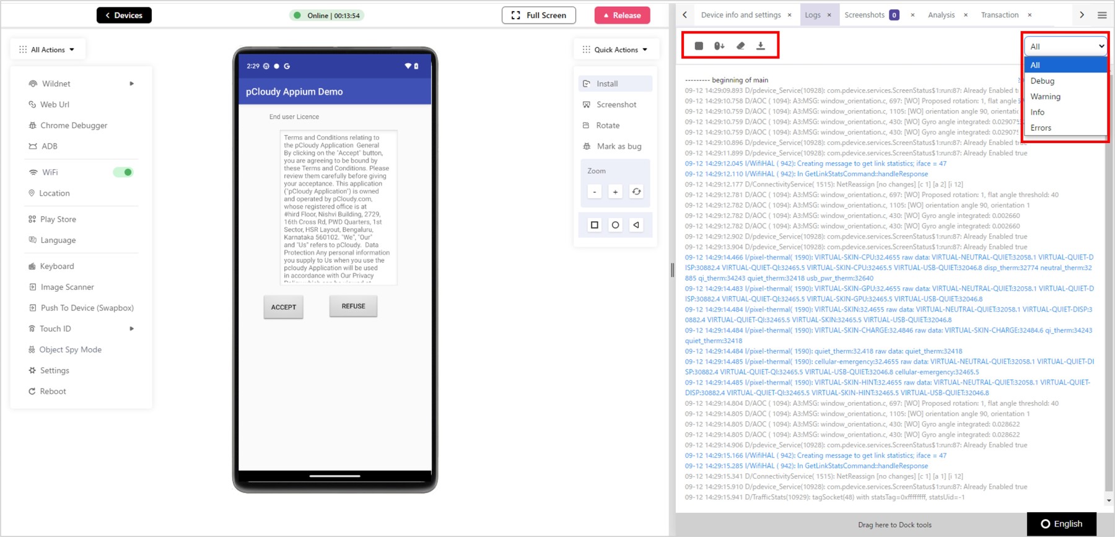Open the hamburger tools menu
The image size is (1115, 537).
pos(1102,15)
